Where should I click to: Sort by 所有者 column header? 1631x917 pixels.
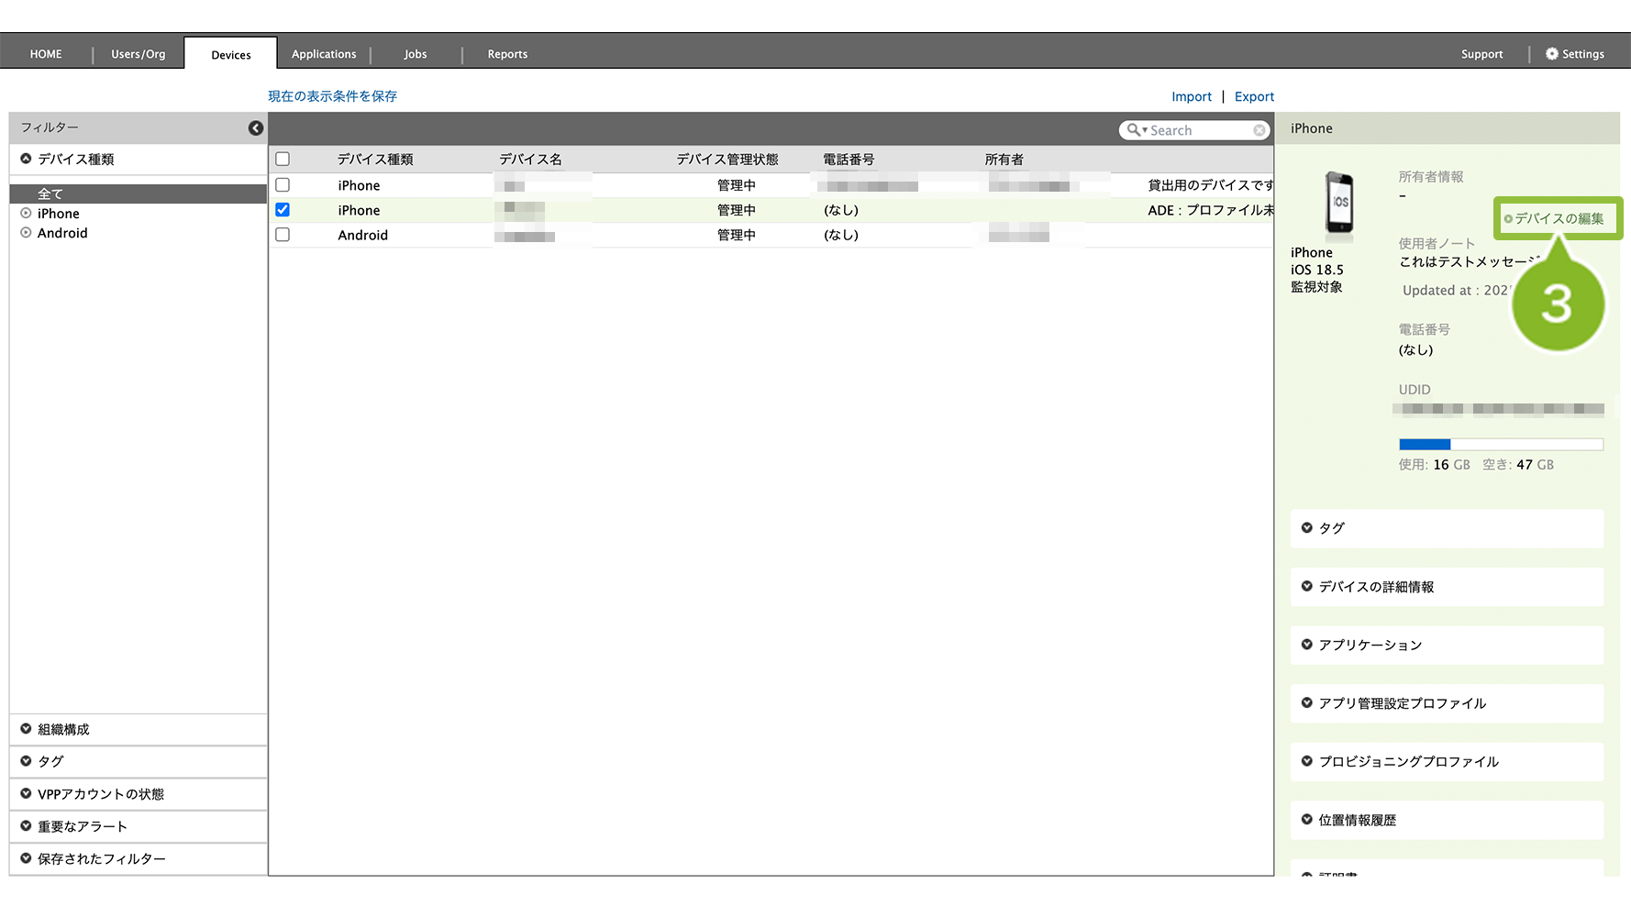click(1004, 160)
